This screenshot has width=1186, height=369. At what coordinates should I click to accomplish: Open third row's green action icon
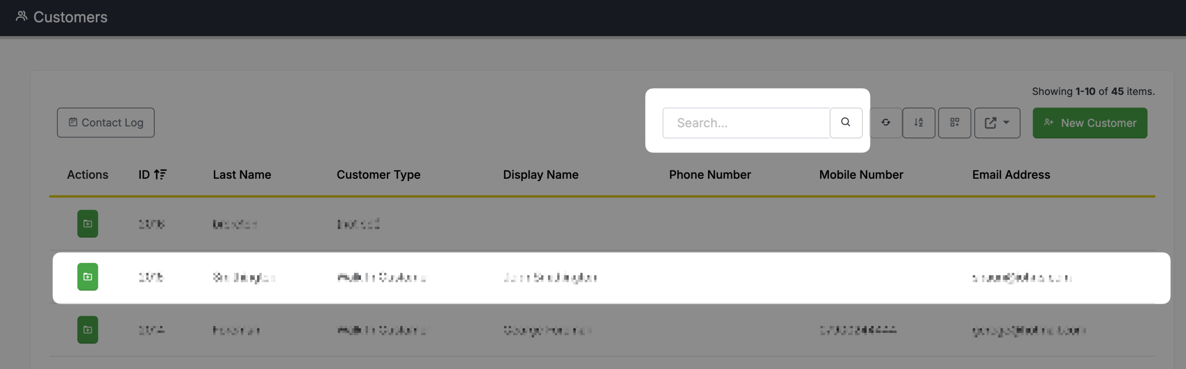tap(88, 330)
